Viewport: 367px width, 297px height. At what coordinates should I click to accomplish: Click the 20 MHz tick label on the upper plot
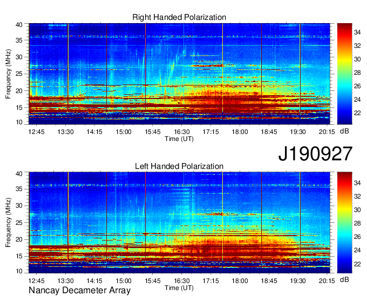click(x=19, y=91)
